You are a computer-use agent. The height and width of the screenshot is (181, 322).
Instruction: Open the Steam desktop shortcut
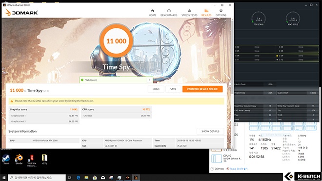6,159
